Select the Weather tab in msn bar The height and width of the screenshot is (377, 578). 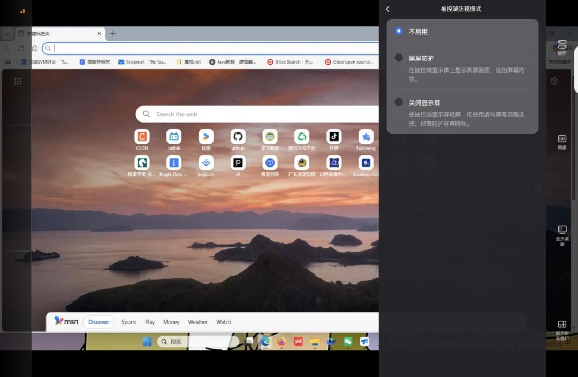pos(198,322)
